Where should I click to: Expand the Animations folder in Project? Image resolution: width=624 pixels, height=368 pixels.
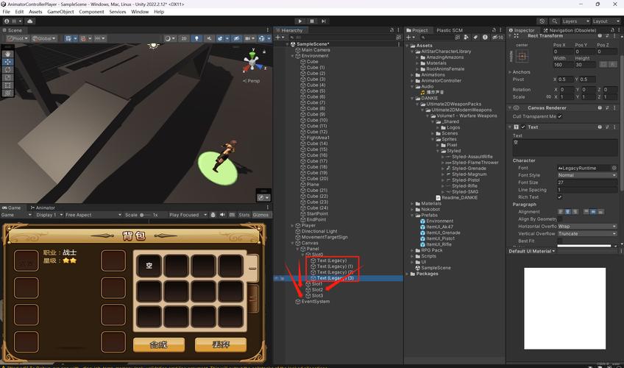pyautogui.click(x=413, y=75)
